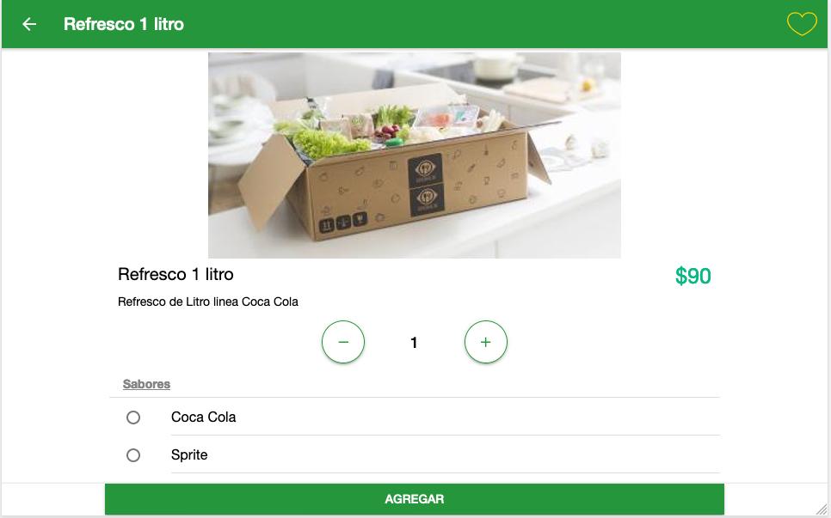The height and width of the screenshot is (518, 831).
Task: Add product to favorites with heart icon
Action: pyautogui.click(x=802, y=24)
